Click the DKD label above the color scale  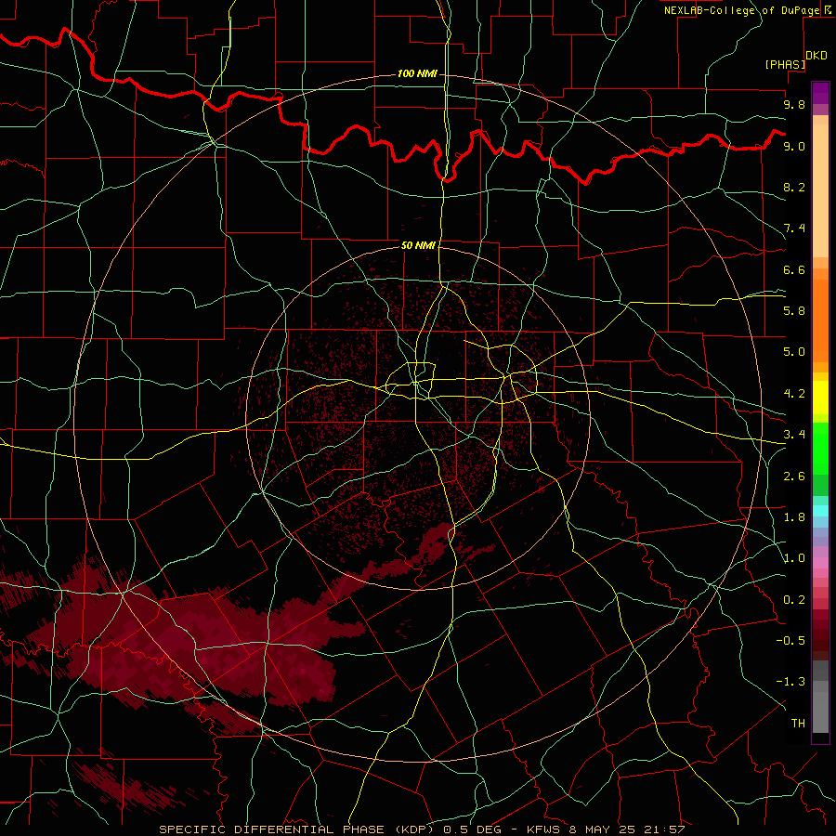pyautogui.click(x=816, y=56)
